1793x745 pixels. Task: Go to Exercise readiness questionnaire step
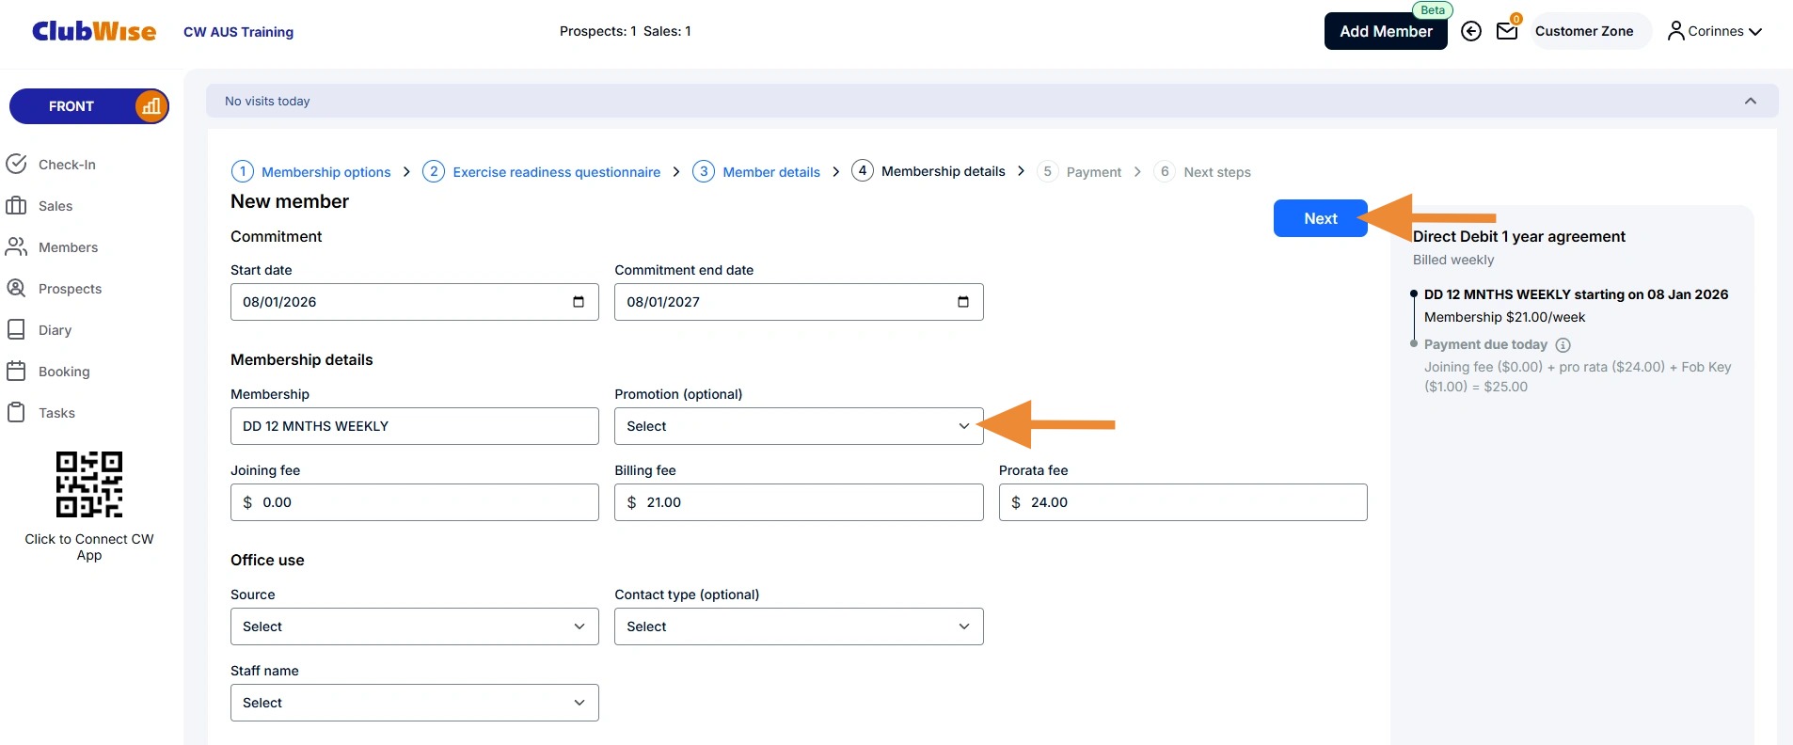click(x=542, y=172)
